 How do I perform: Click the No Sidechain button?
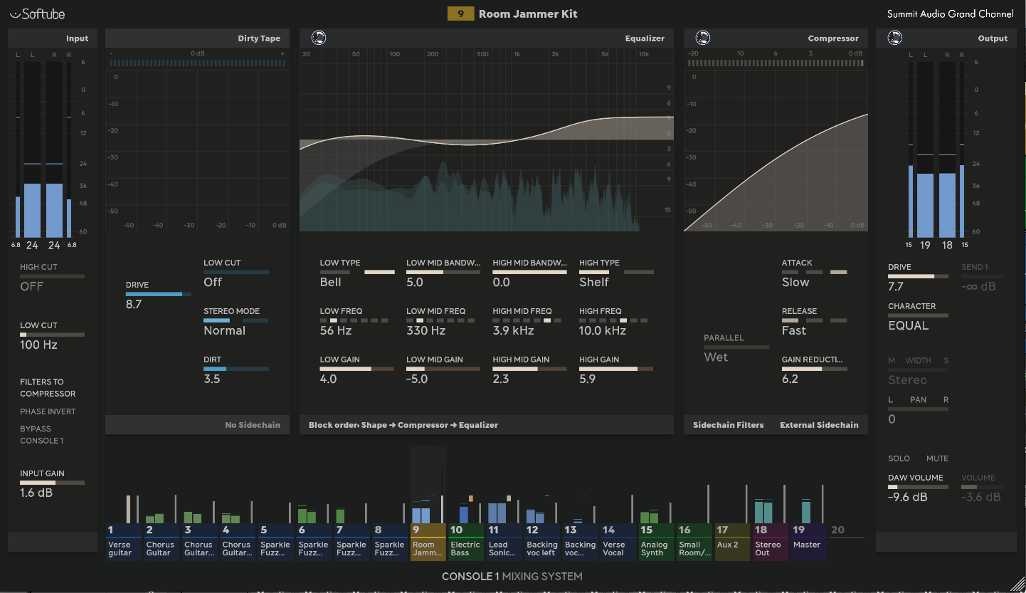click(x=253, y=425)
